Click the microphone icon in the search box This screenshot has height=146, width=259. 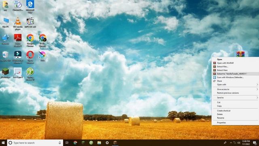click(59, 143)
